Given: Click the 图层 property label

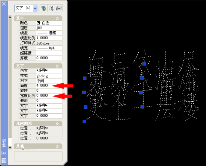Looking at the screenshot, I should click(x=24, y=28).
